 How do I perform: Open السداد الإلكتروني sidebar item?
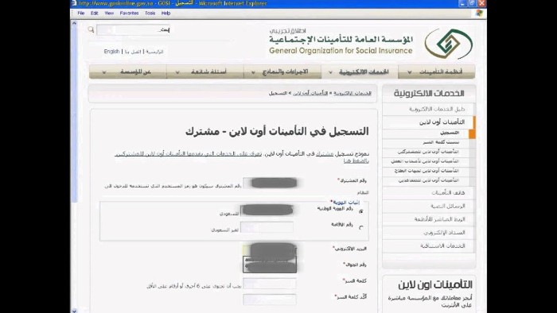[x=444, y=233]
